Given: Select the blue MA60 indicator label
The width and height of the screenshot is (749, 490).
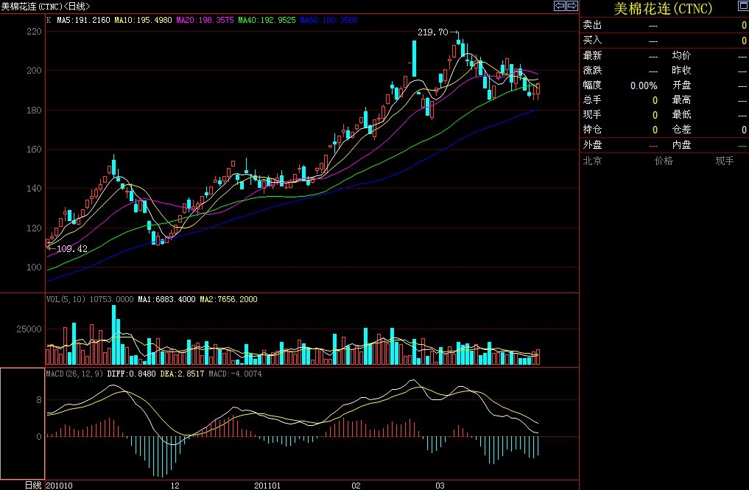Looking at the screenshot, I should coord(329,20).
